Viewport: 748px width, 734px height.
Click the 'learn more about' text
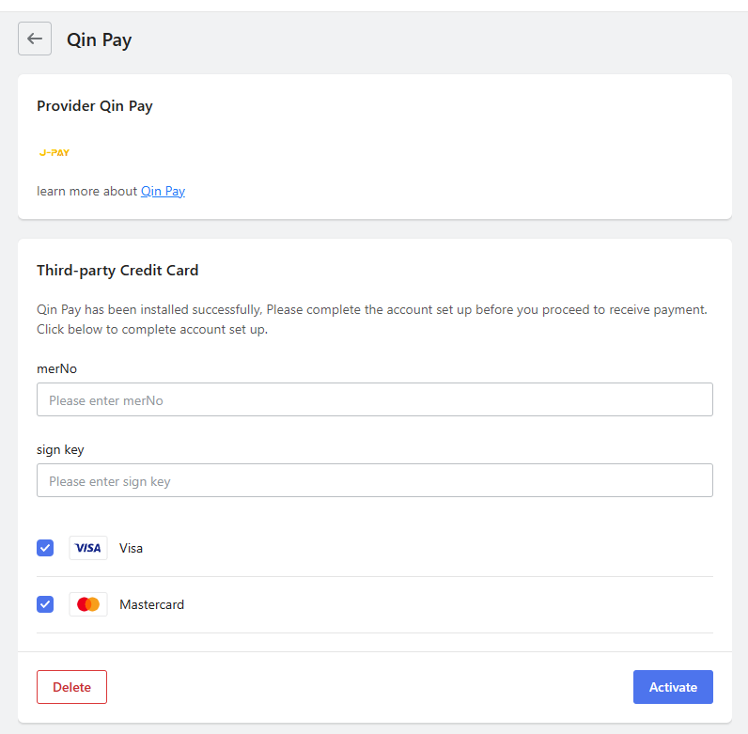coord(86,191)
